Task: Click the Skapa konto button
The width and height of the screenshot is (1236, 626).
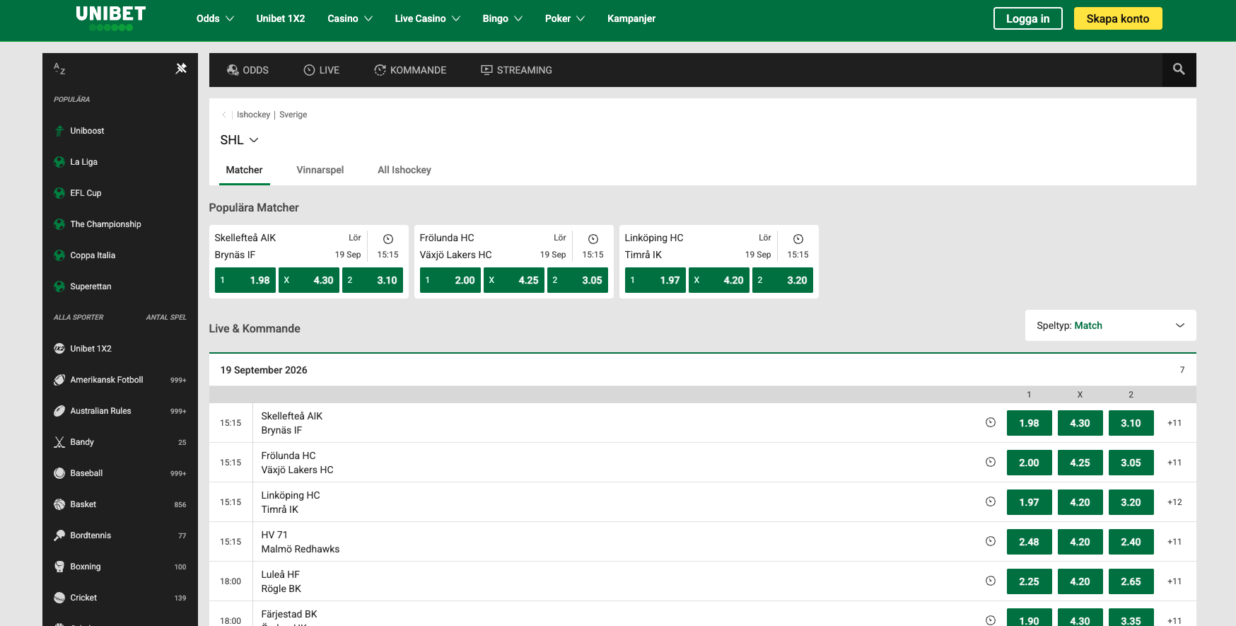Action: (x=1118, y=18)
